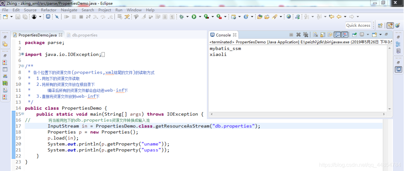
Task: Open the New wizard dropdown arrow
Action: pyautogui.click(x=11, y=17)
